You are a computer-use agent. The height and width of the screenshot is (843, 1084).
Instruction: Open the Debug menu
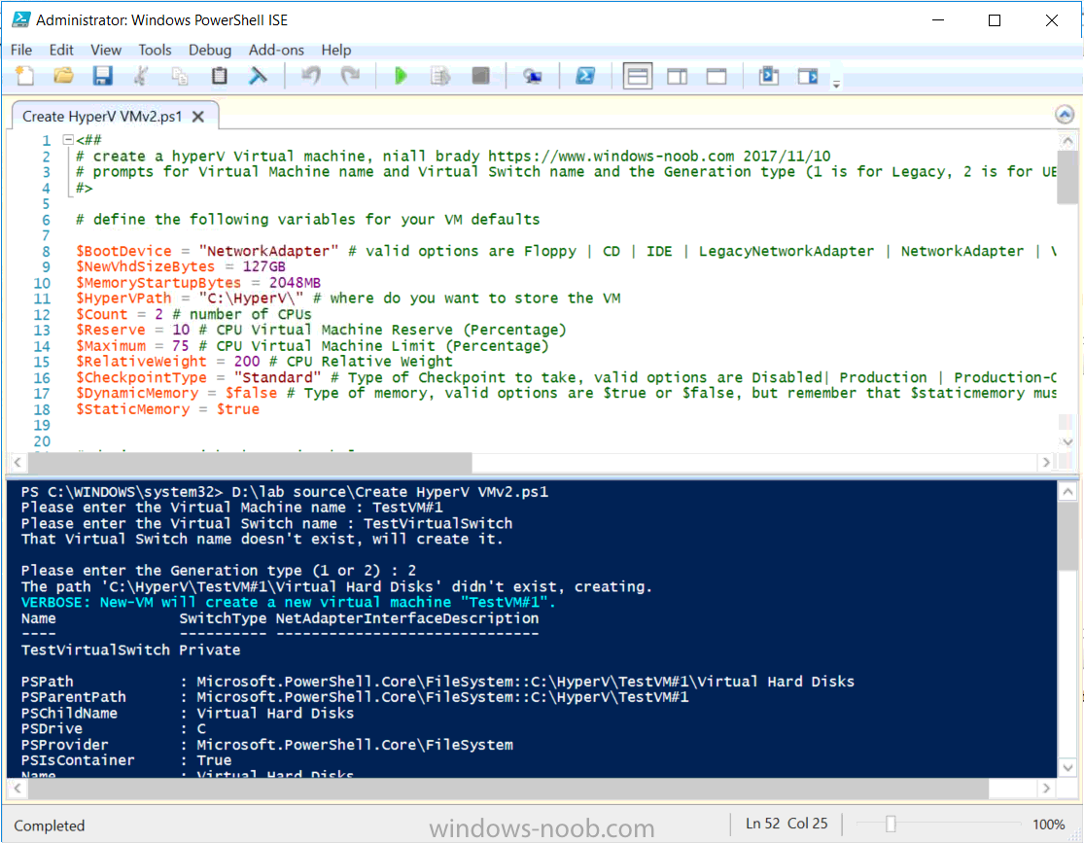[210, 50]
